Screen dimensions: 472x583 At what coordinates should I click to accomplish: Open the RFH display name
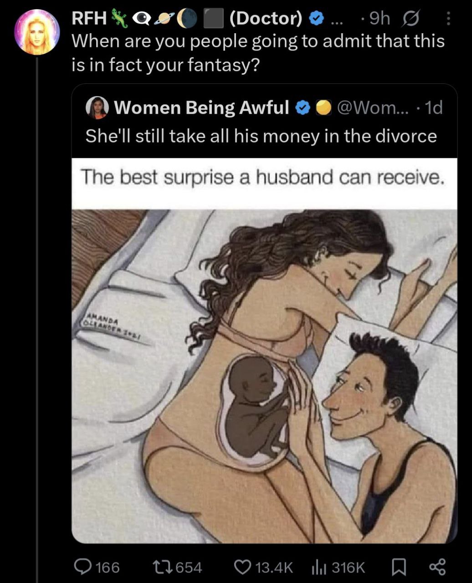coord(89,18)
